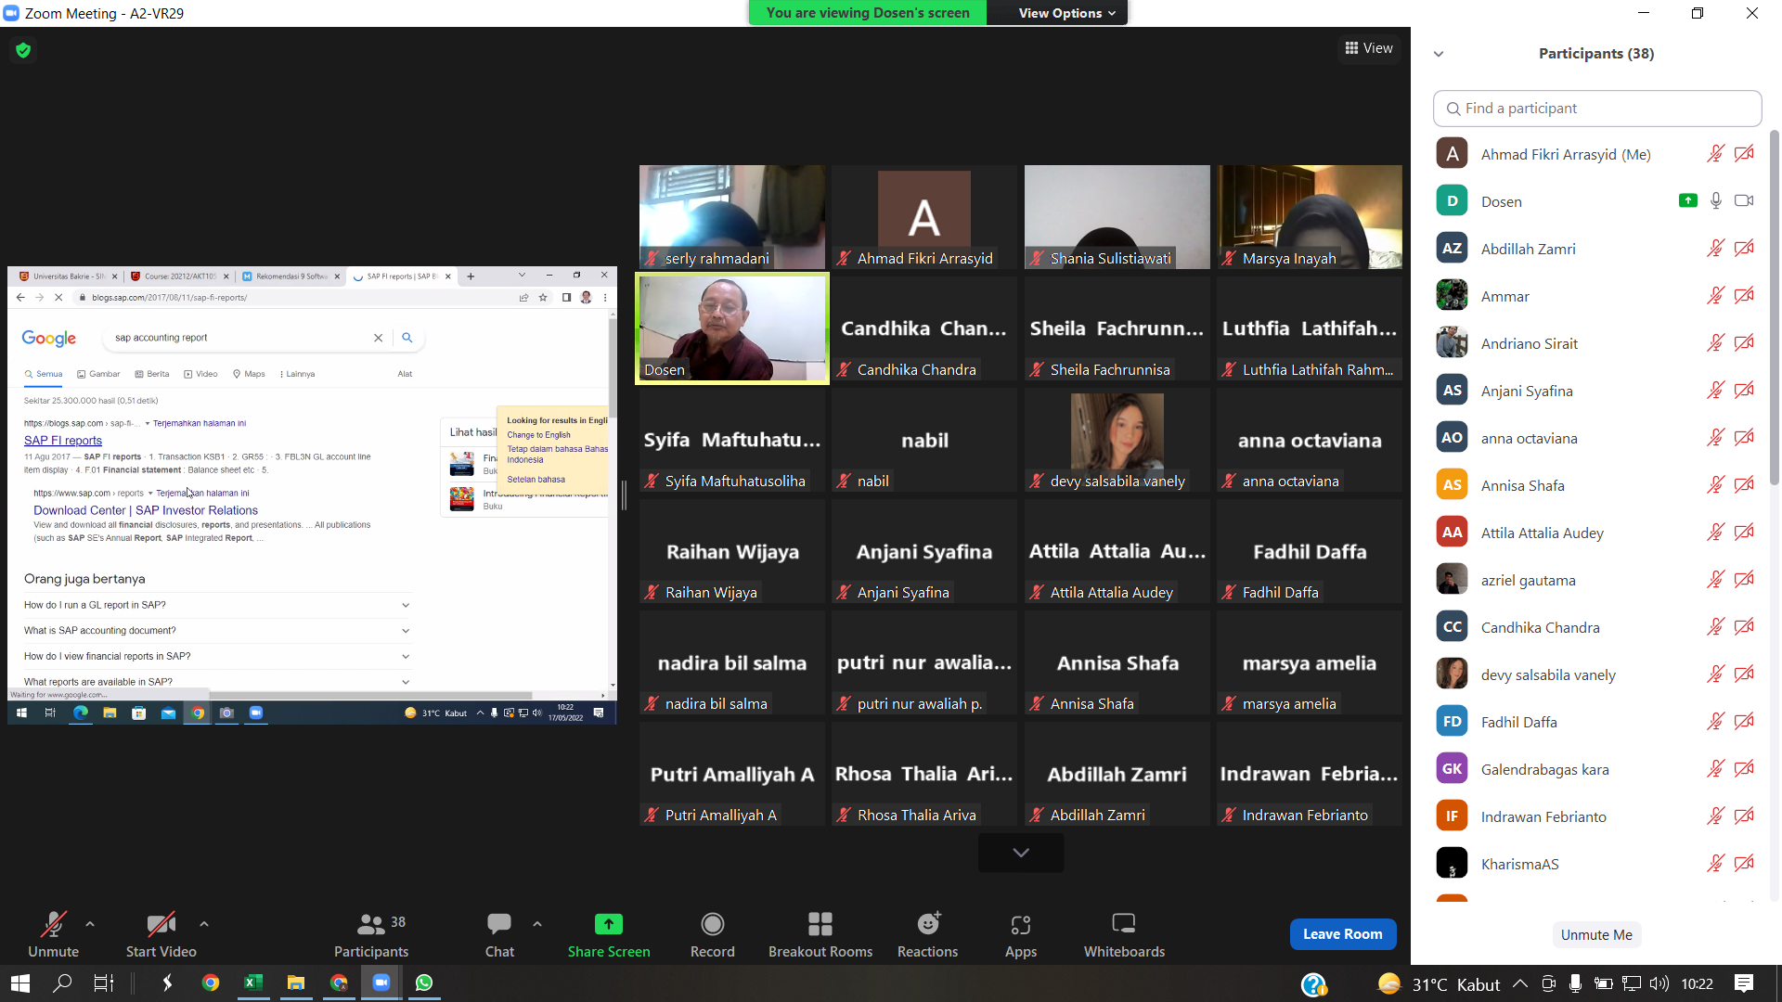Open the Participants panel icon
1782x1002 pixels.
(370, 924)
